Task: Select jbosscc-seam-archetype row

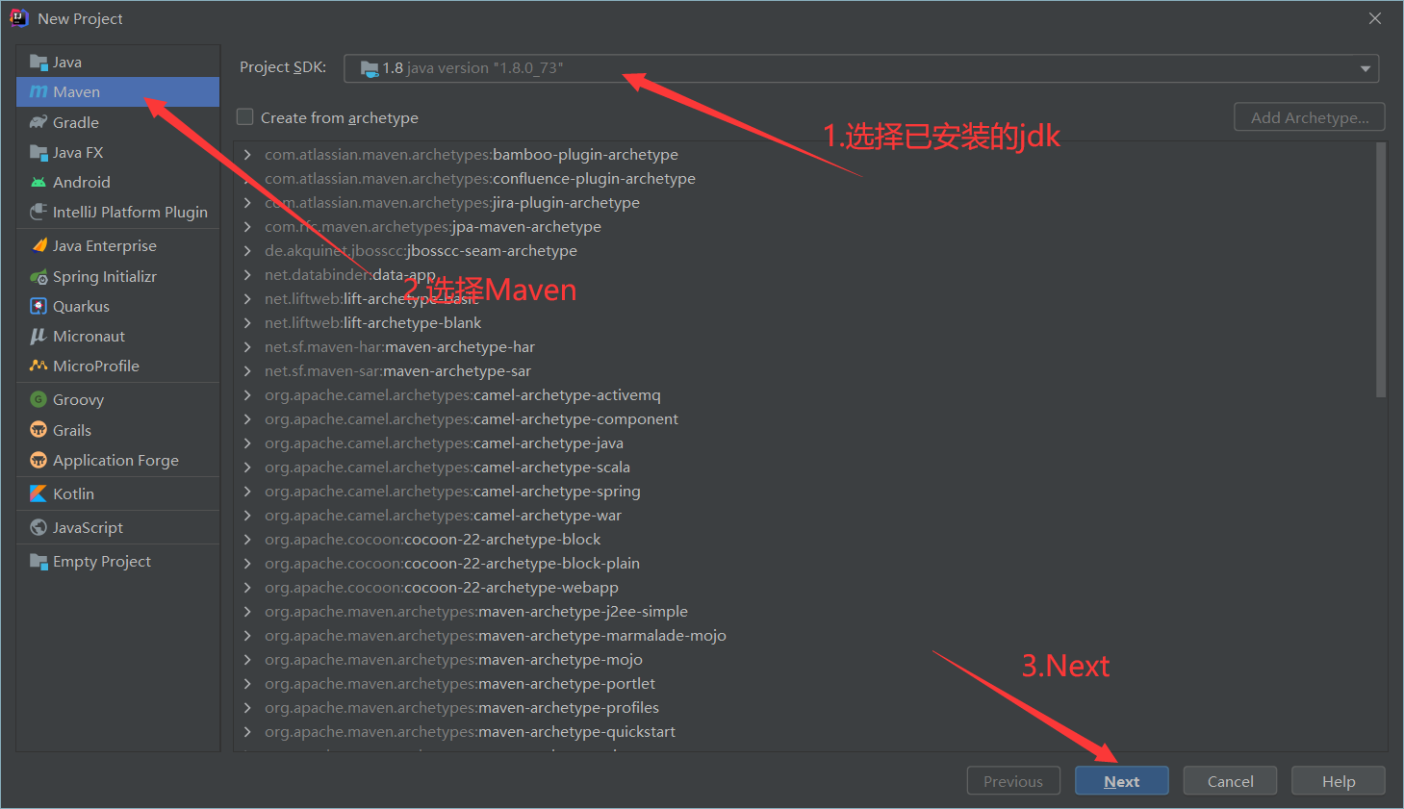Action: click(x=804, y=251)
